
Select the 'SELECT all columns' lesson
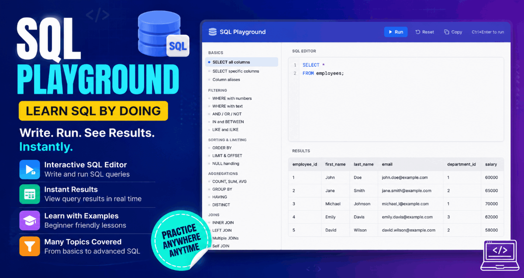click(x=241, y=62)
